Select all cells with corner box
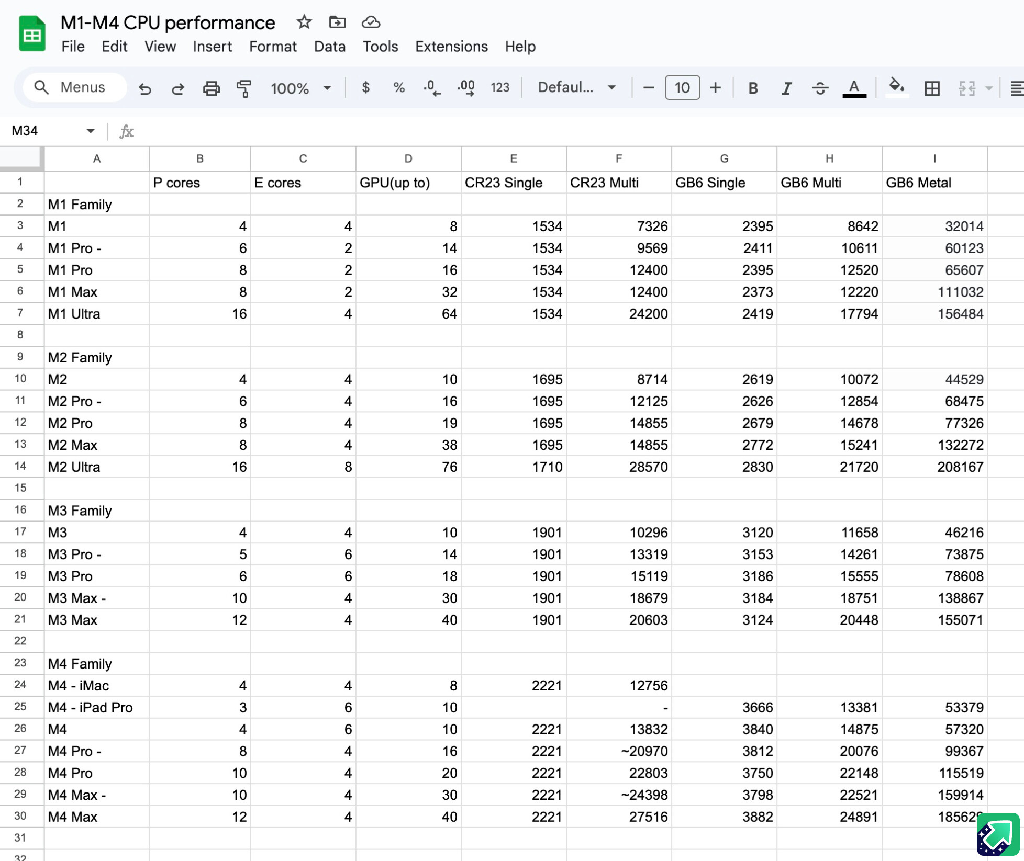1024x861 pixels. (21, 158)
